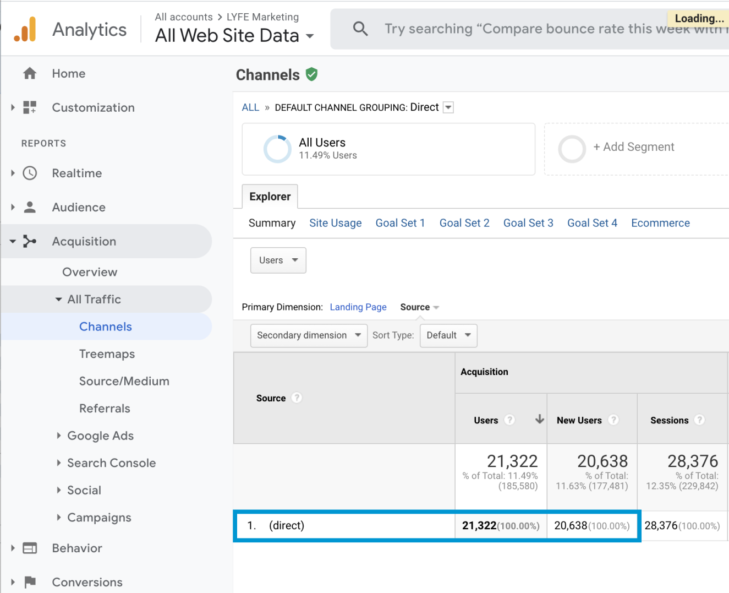This screenshot has height=593, width=729.
Task: Click the ALL breadcrumb link
Action: [x=250, y=107]
